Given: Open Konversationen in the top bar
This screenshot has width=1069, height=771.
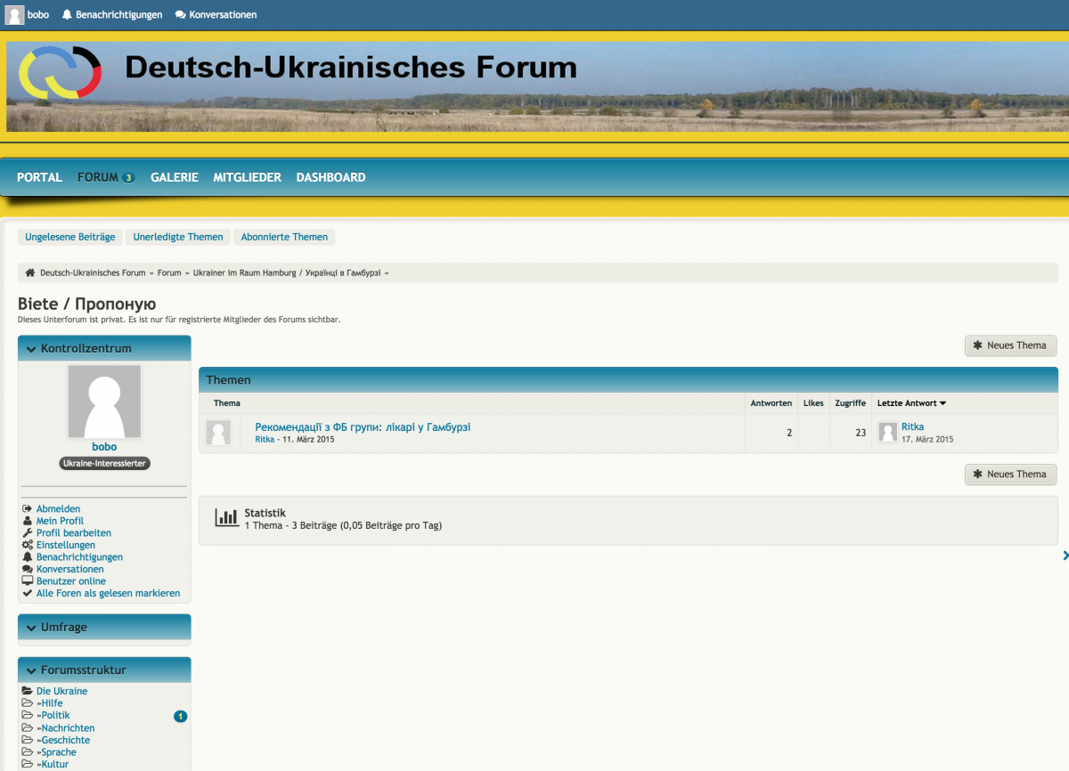Looking at the screenshot, I should coord(216,15).
